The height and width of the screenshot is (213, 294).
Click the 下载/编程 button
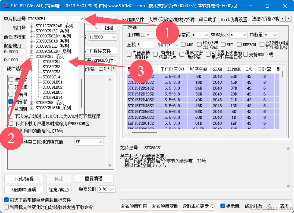click(x=24, y=179)
